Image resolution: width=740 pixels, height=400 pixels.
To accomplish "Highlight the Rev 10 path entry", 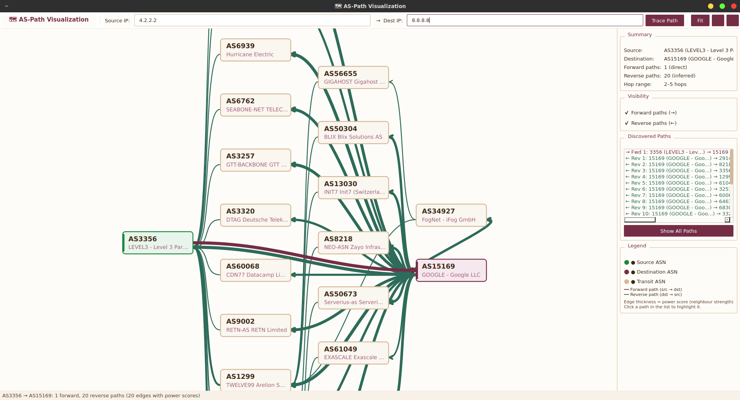I will pyautogui.click(x=677, y=214).
